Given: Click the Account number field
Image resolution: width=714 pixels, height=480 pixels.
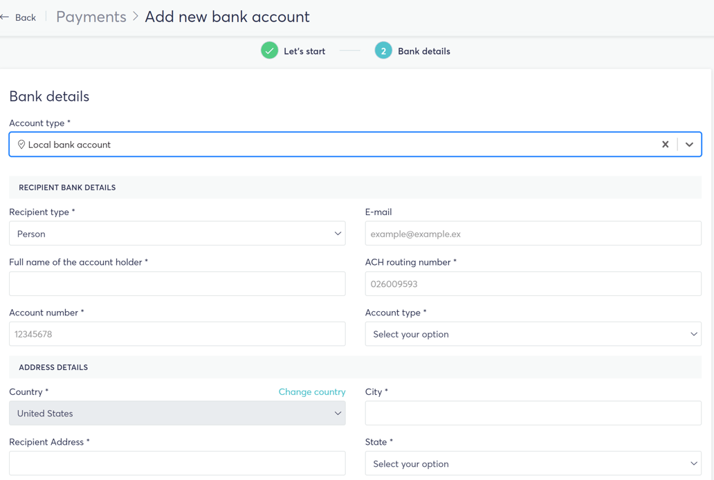Looking at the screenshot, I should point(177,334).
